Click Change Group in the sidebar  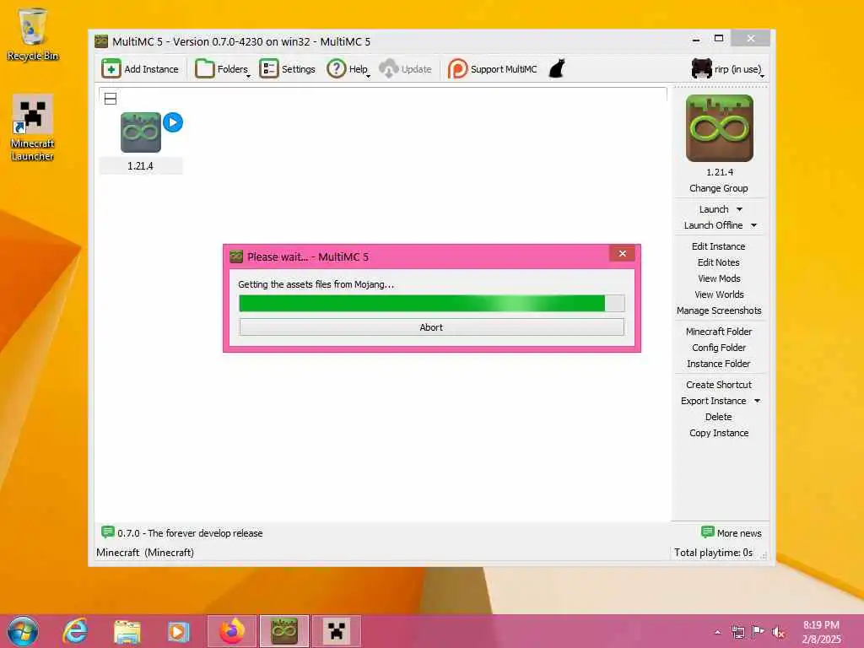[x=719, y=188]
